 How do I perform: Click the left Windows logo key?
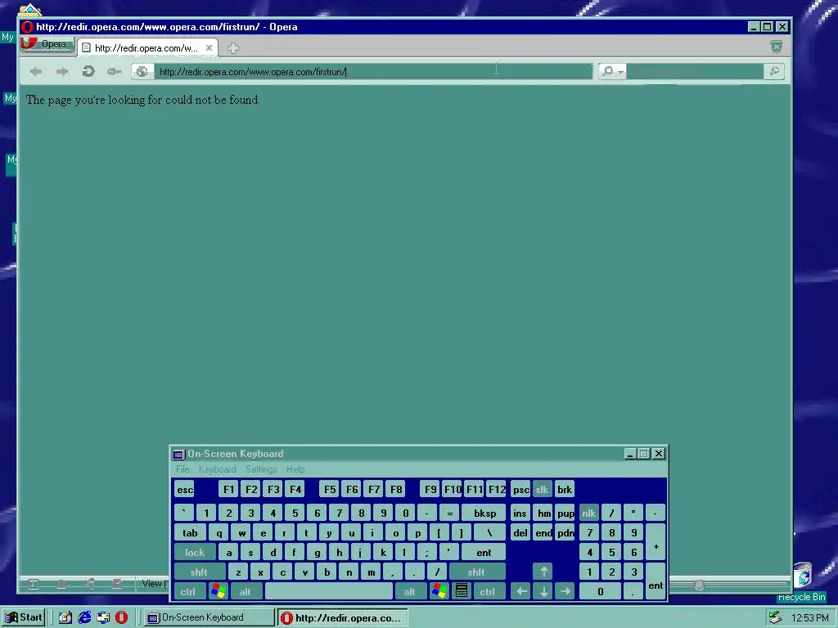tap(218, 592)
